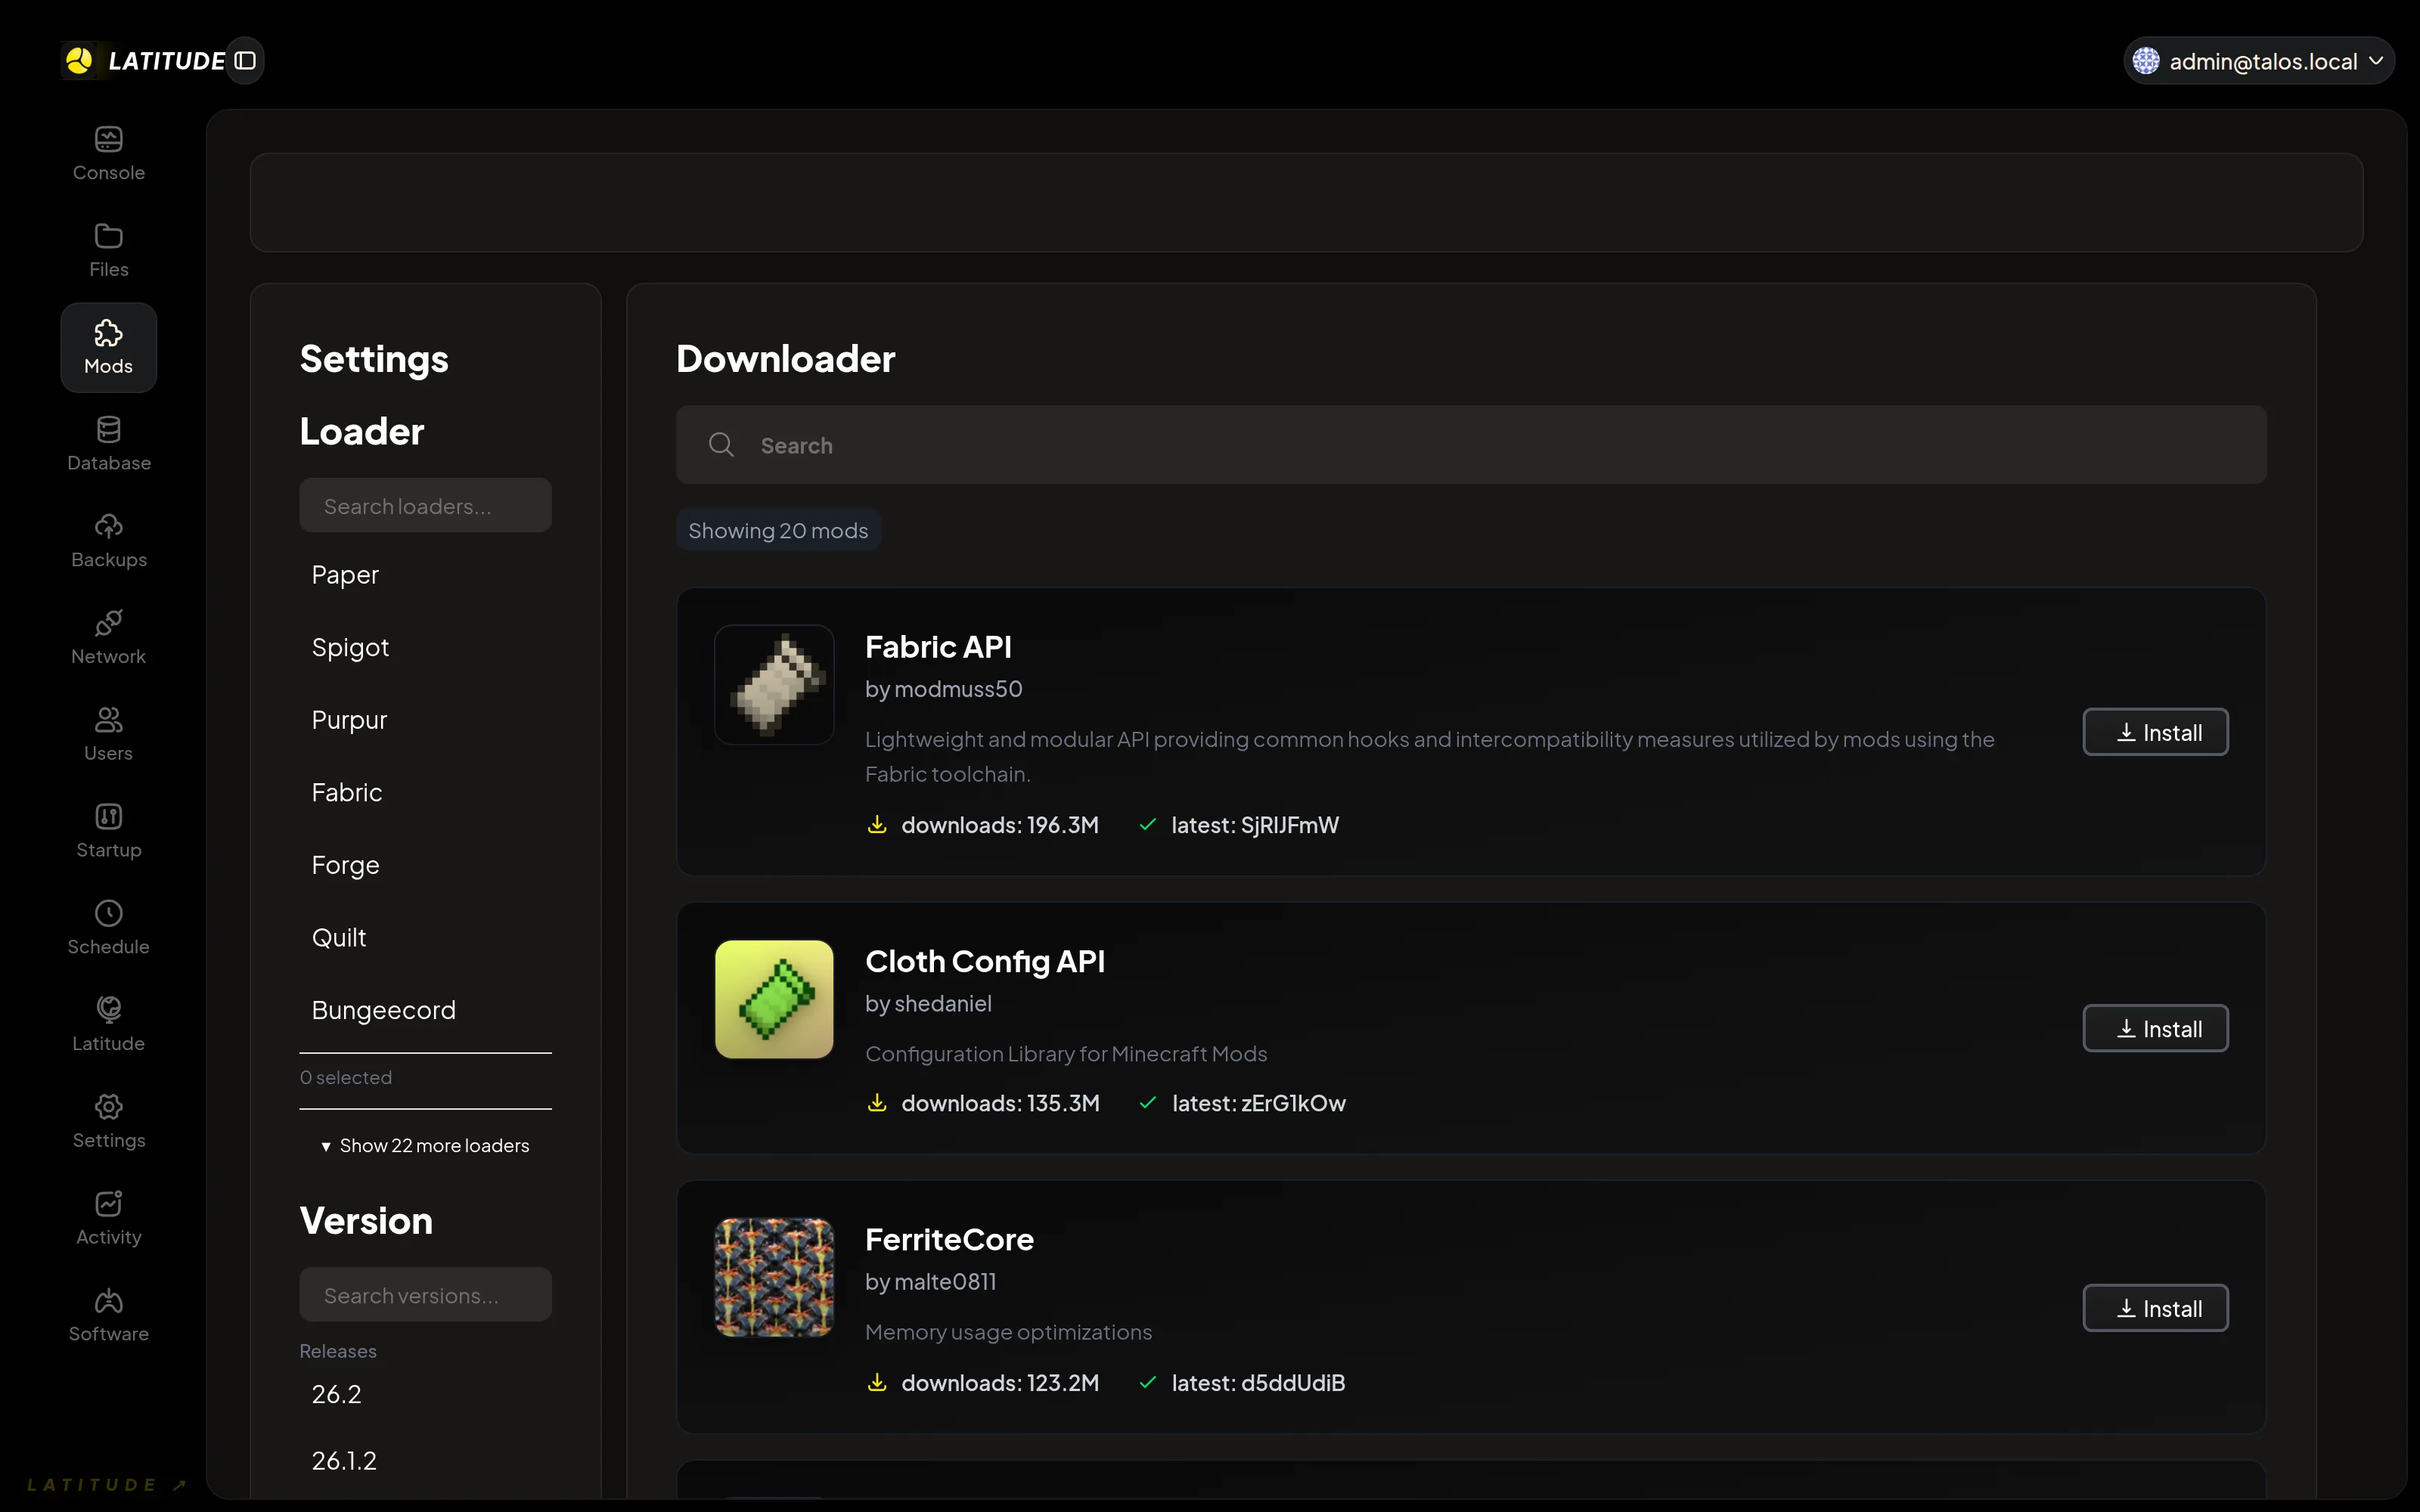
Task: Open Startup configuration page
Action: point(108,832)
